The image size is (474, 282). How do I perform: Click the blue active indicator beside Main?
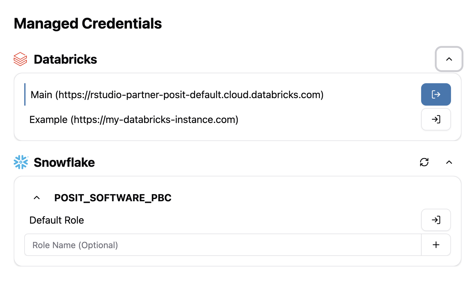[x=25, y=94]
